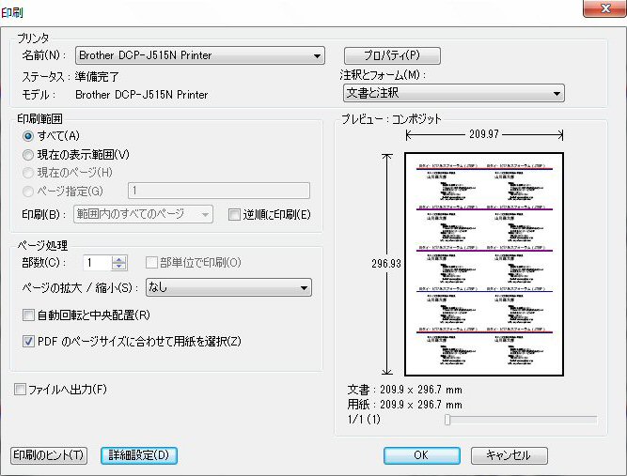The width and height of the screenshot is (627, 476).
Task: Click the page preview slider handle
Action: click(x=447, y=420)
